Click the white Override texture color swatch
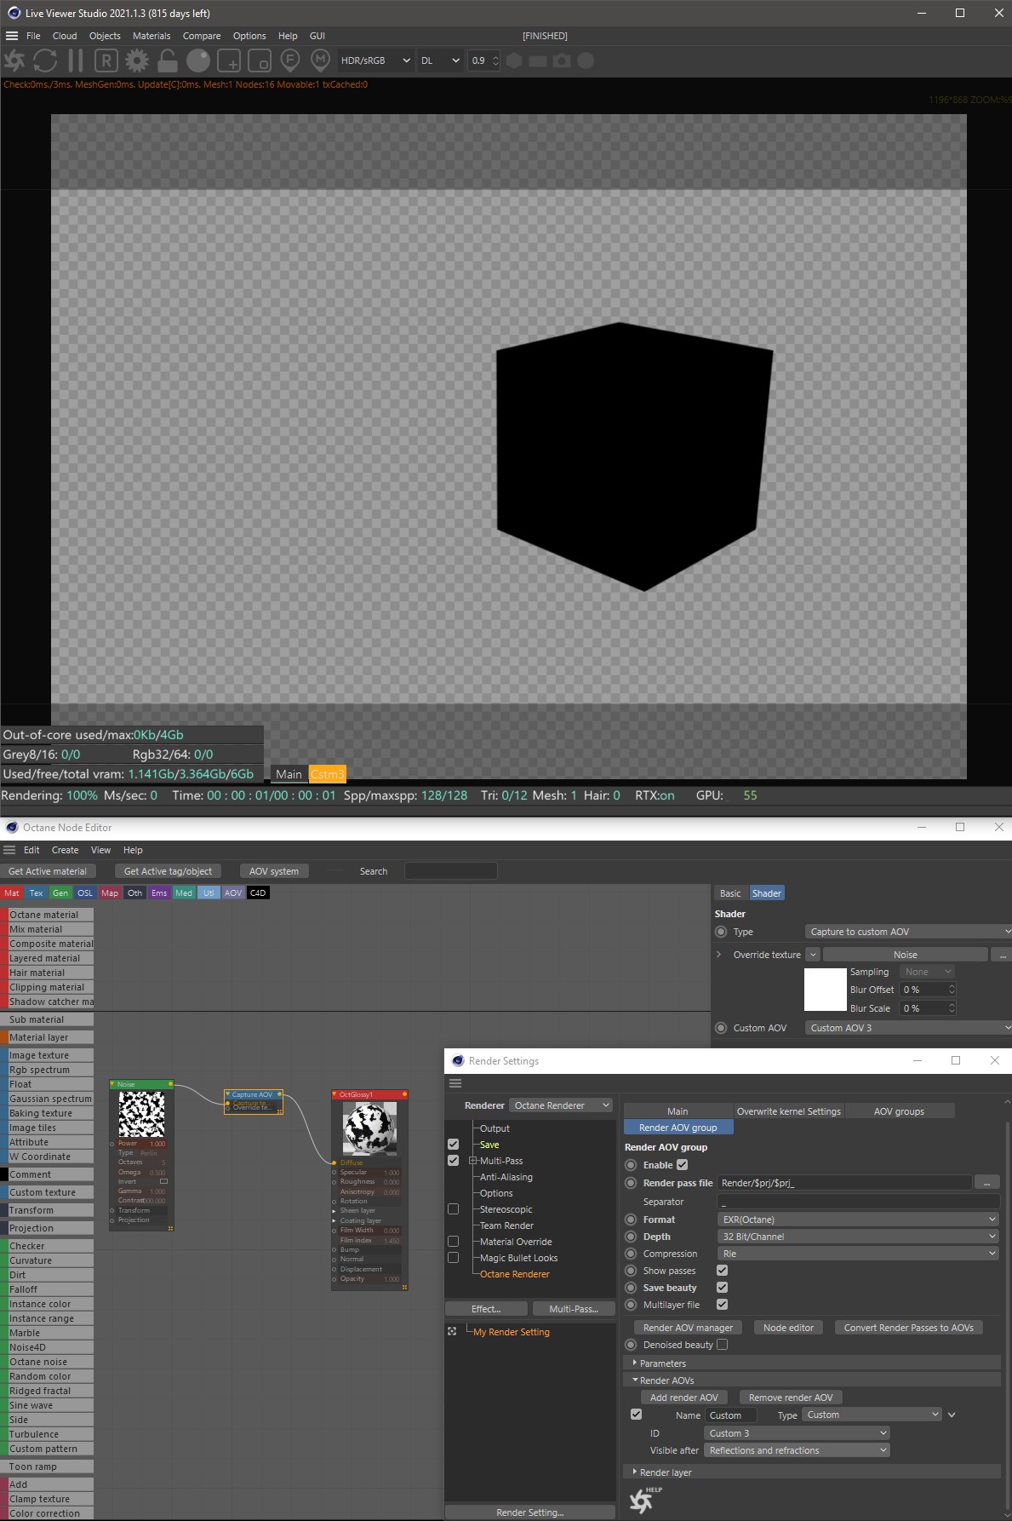Image resolution: width=1012 pixels, height=1521 pixels. point(825,990)
